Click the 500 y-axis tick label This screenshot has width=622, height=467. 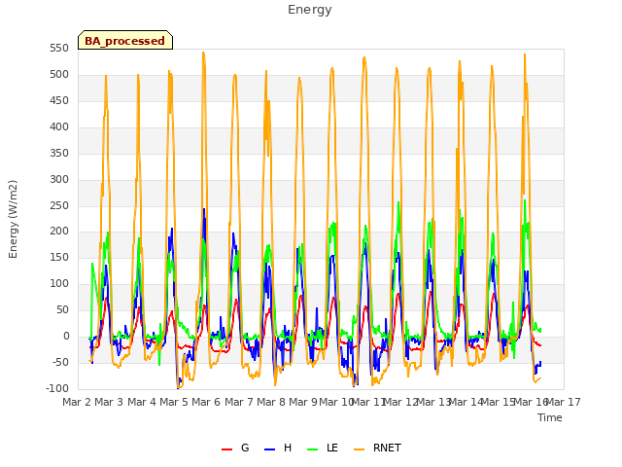[x=59, y=75]
